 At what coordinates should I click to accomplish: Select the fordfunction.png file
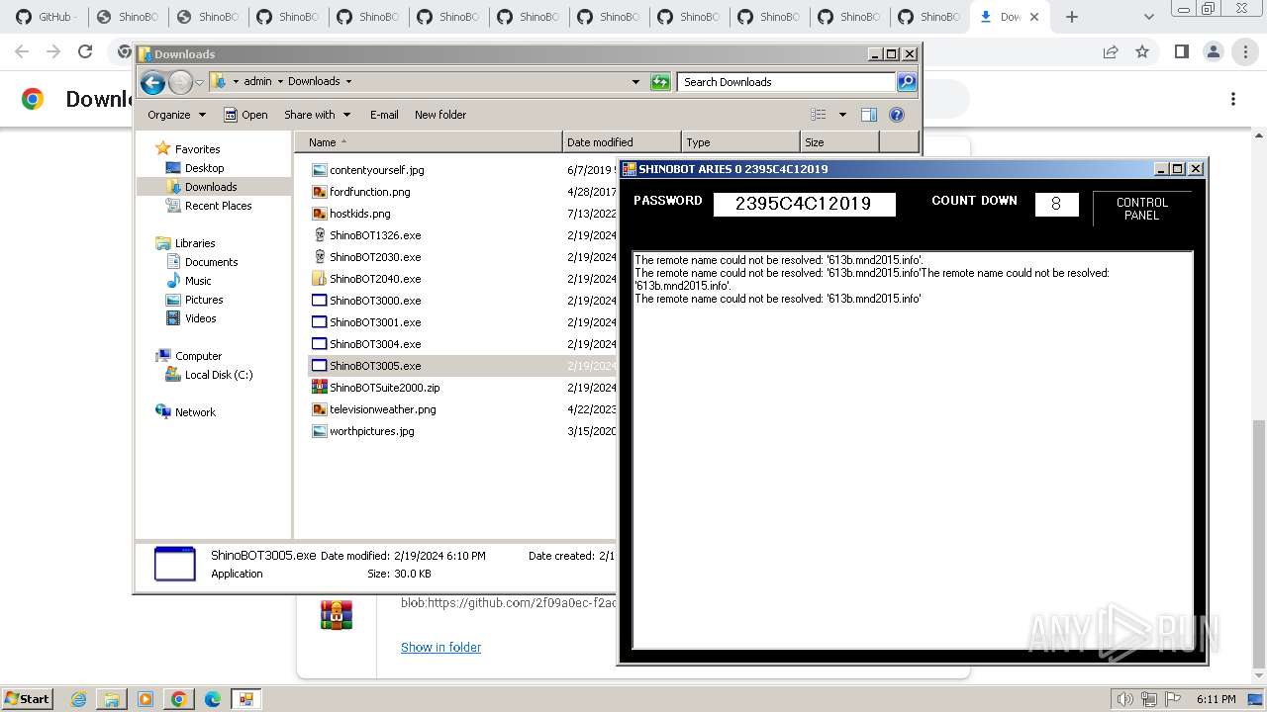(369, 192)
